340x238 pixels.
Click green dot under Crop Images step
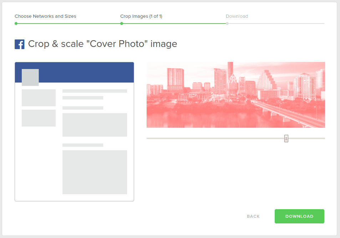122,23
